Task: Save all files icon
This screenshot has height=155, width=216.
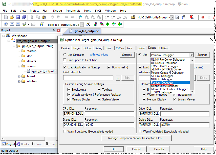Action: (24, 17)
